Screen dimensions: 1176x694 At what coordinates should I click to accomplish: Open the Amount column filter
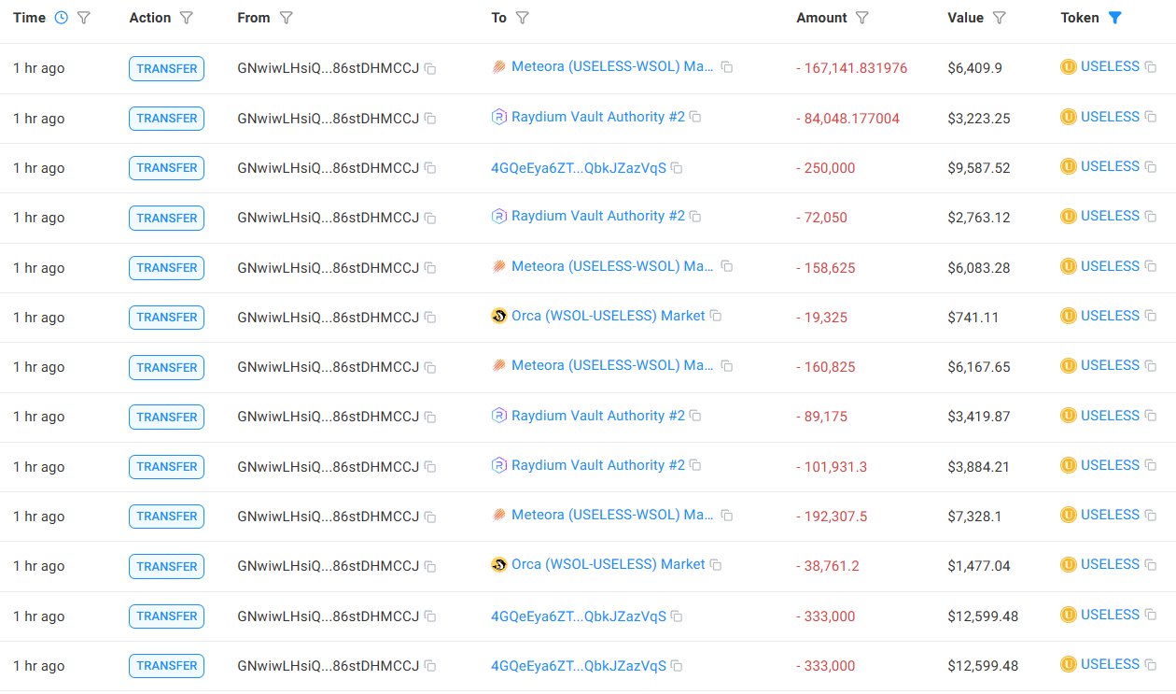click(x=862, y=18)
